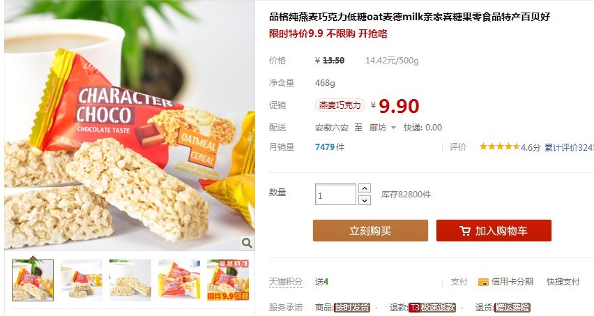
Task: Click the 天猫积分 points label
Action: coord(286,282)
